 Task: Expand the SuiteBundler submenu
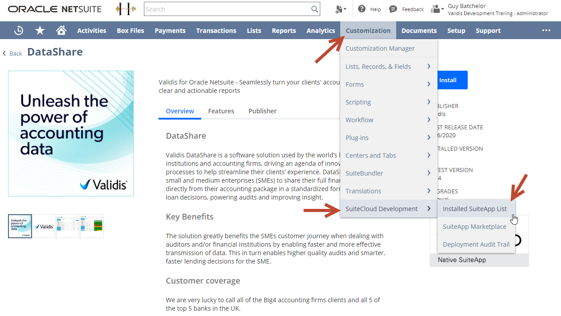coord(389,173)
